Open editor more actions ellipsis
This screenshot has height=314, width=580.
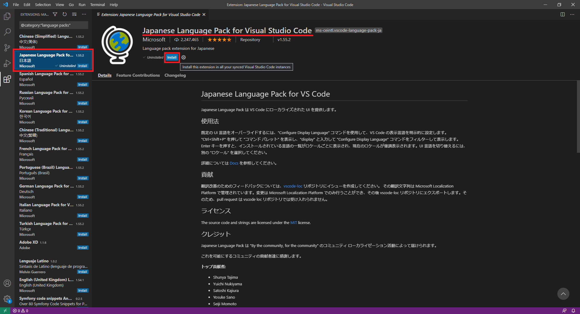point(572,14)
